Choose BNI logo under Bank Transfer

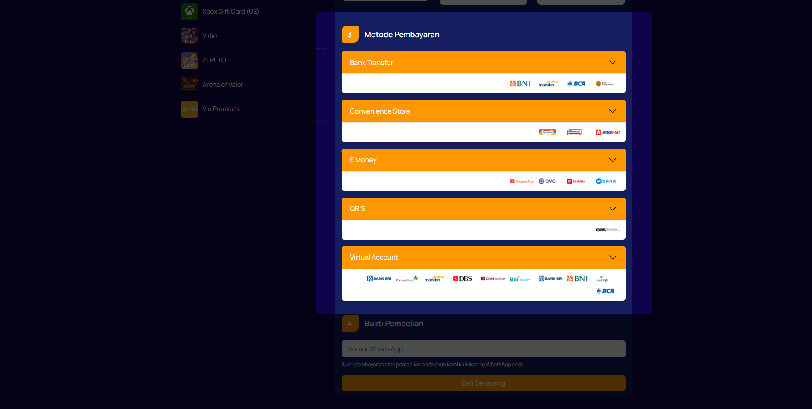[520, 84]
